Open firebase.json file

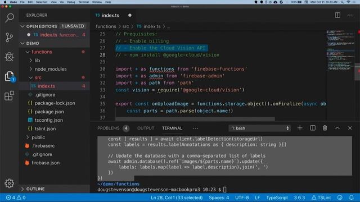(46, 163)
